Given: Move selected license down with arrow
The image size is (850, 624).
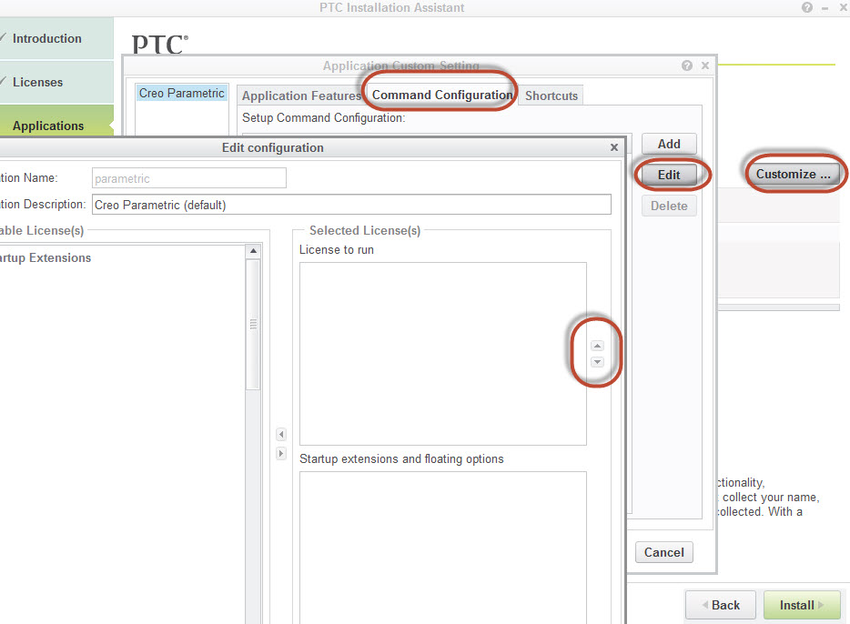Looking at the screenshot, I should pos(597,361).
